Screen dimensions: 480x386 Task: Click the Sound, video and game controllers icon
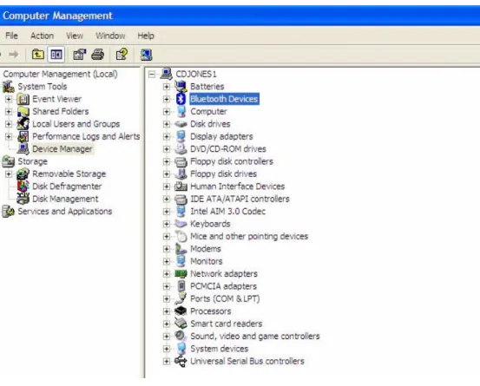181,336
